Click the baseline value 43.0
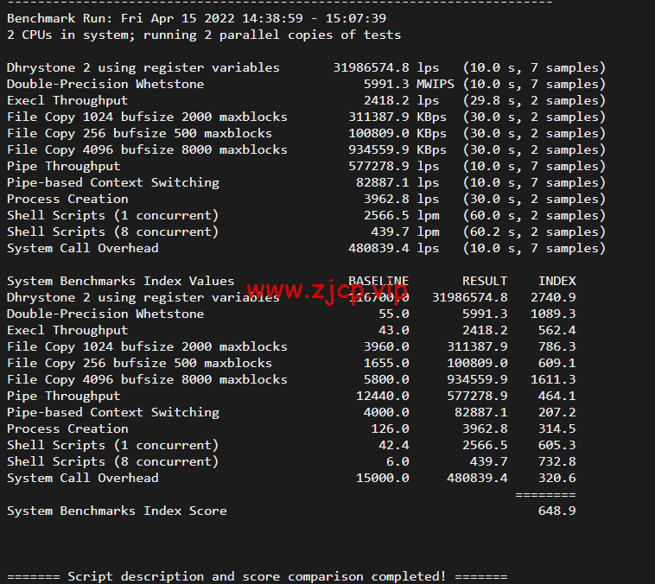Image resolution: width=655 pixels, height=584 pixels. [393, 330]
